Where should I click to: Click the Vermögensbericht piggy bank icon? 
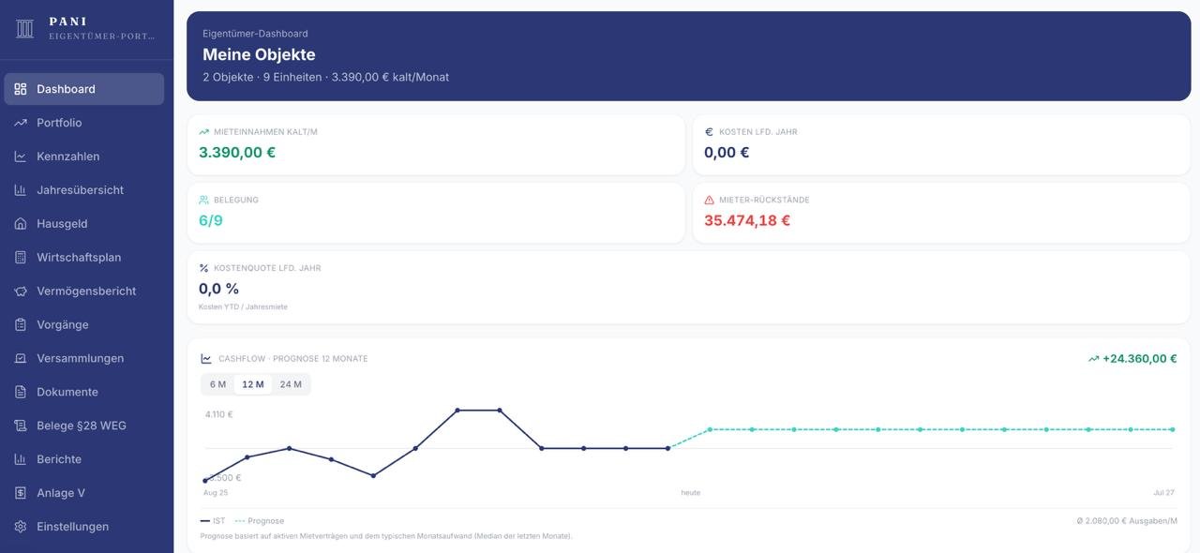pyautogui.click(x=21, y=291)
